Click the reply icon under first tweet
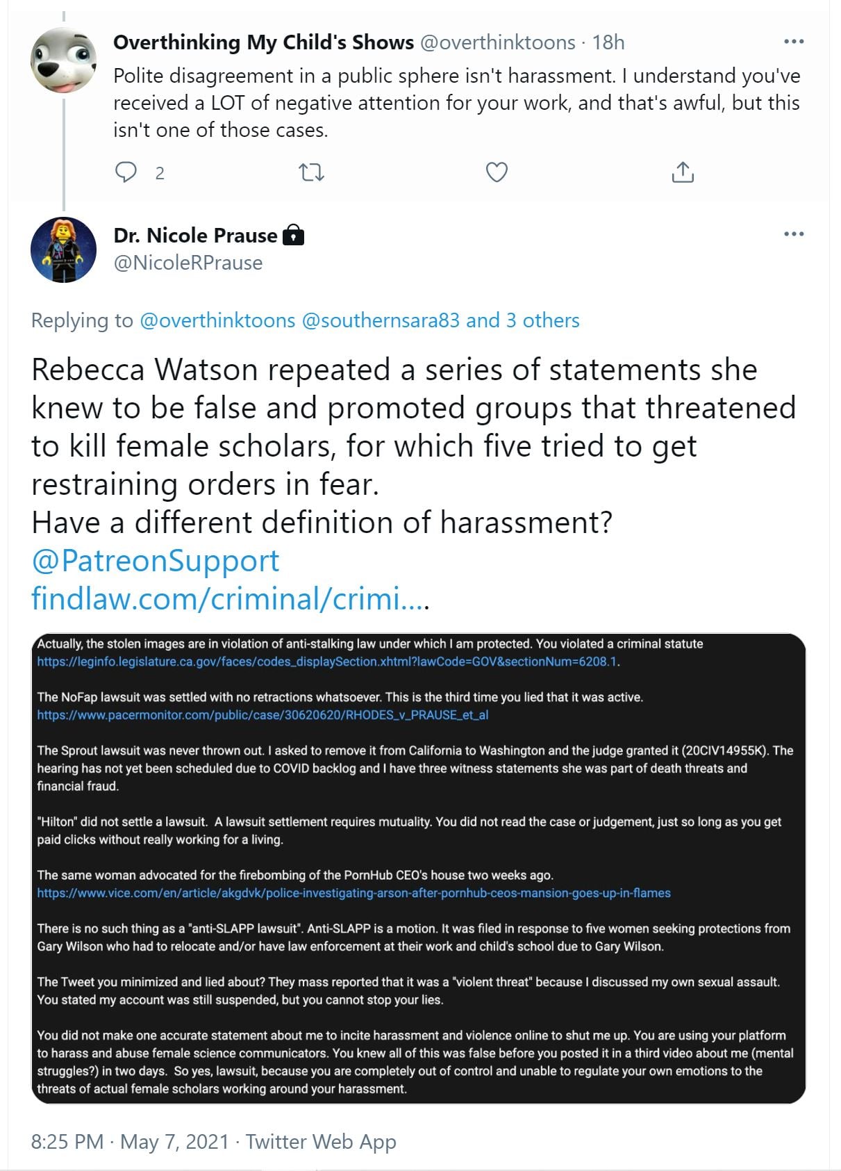This screenshot has height=1171, width=841. 126,172
